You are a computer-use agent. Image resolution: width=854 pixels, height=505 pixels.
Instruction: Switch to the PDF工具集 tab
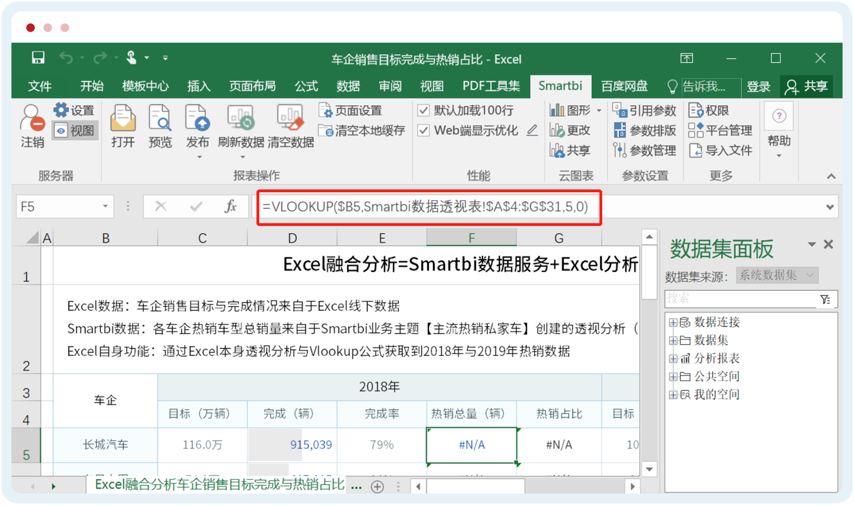point(491,86)
